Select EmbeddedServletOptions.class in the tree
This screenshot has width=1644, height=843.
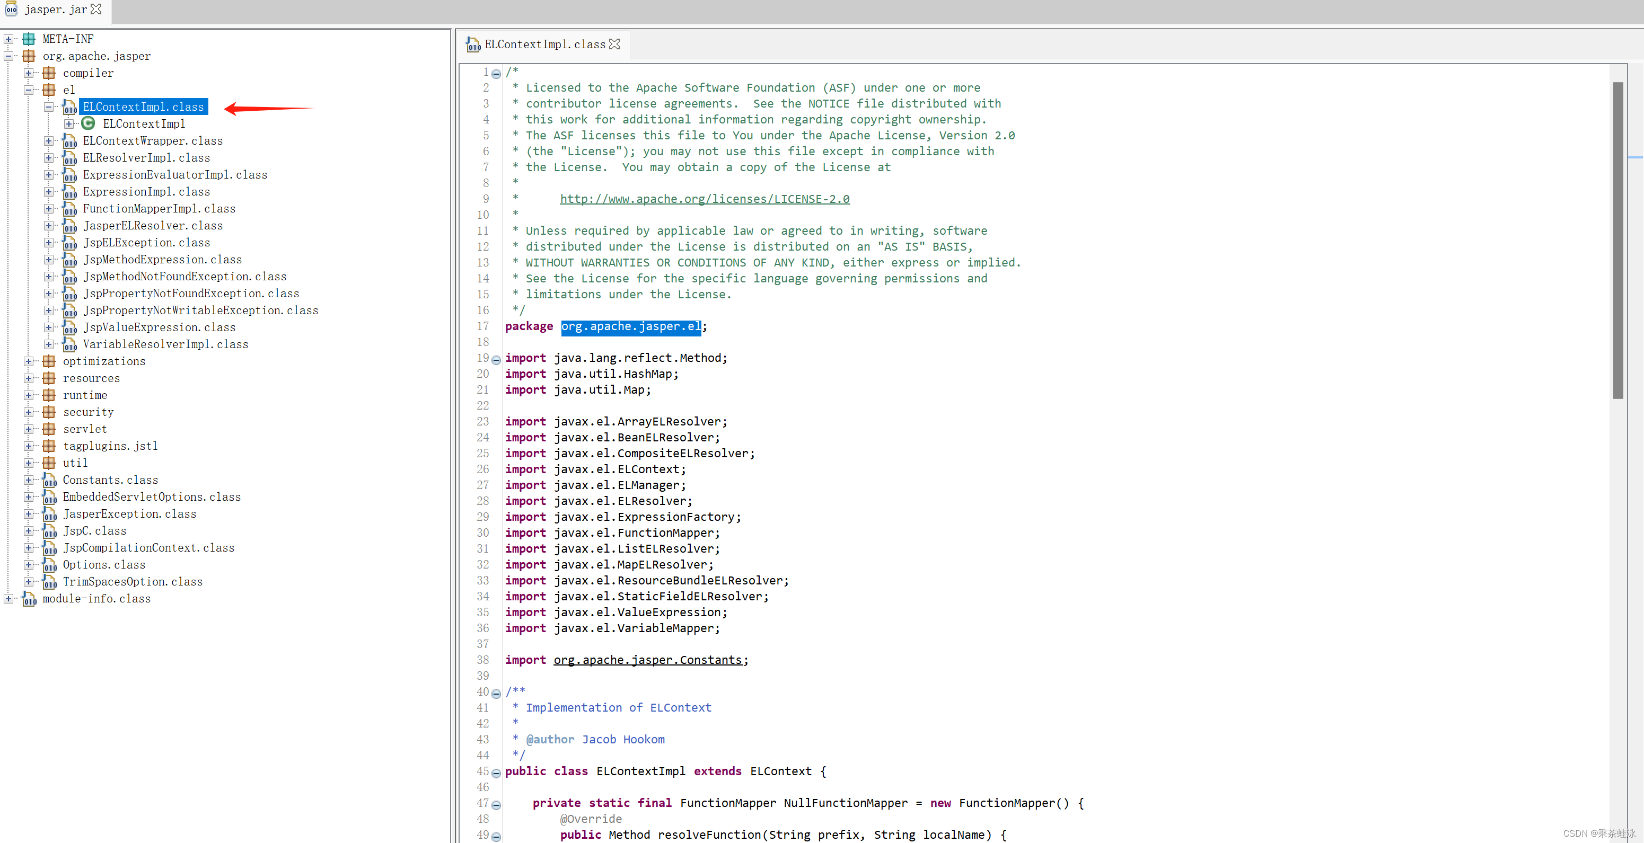(152, 497)
